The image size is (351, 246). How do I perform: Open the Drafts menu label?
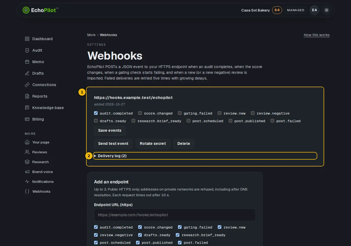click(38, 73)
